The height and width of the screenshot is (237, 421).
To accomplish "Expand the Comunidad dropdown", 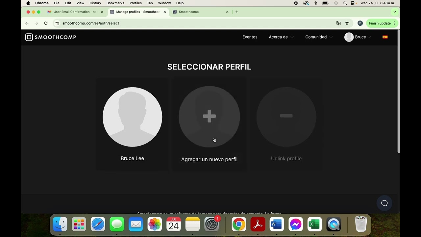I will pos(319,37).
